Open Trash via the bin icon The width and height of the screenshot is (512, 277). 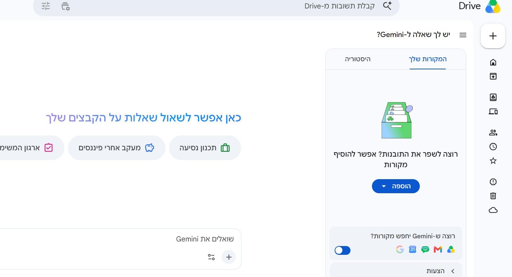point(493,196)
